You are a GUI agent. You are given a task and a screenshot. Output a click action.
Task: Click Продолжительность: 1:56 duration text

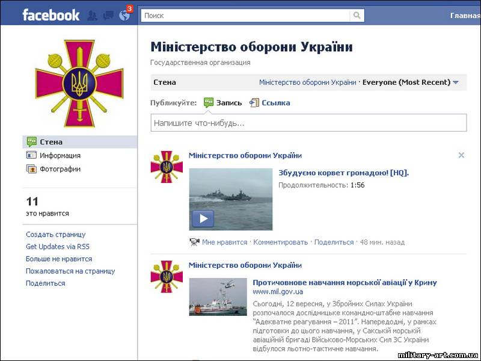pyautogui.click(x=321, y=185)
